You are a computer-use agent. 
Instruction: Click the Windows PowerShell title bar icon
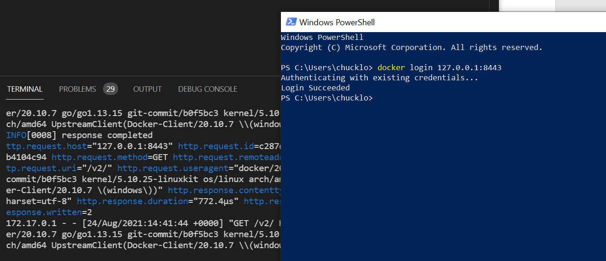(291, 22)
